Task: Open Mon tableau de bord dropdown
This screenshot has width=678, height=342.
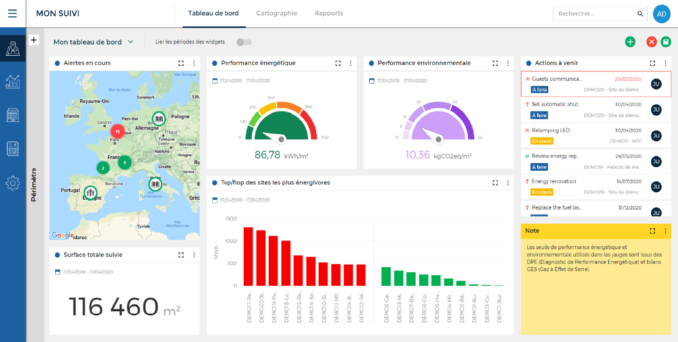Action: (94, 42)
